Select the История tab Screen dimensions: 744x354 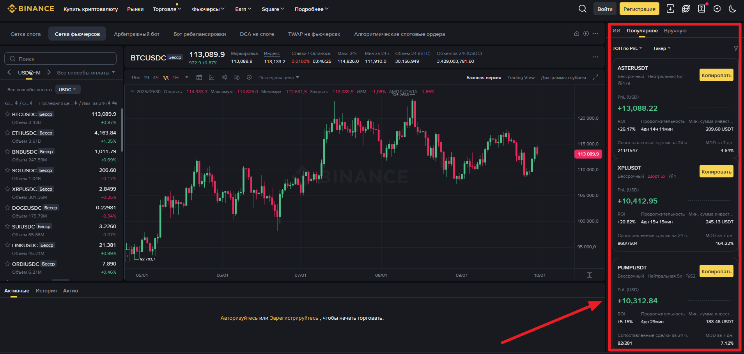point(46,291)
